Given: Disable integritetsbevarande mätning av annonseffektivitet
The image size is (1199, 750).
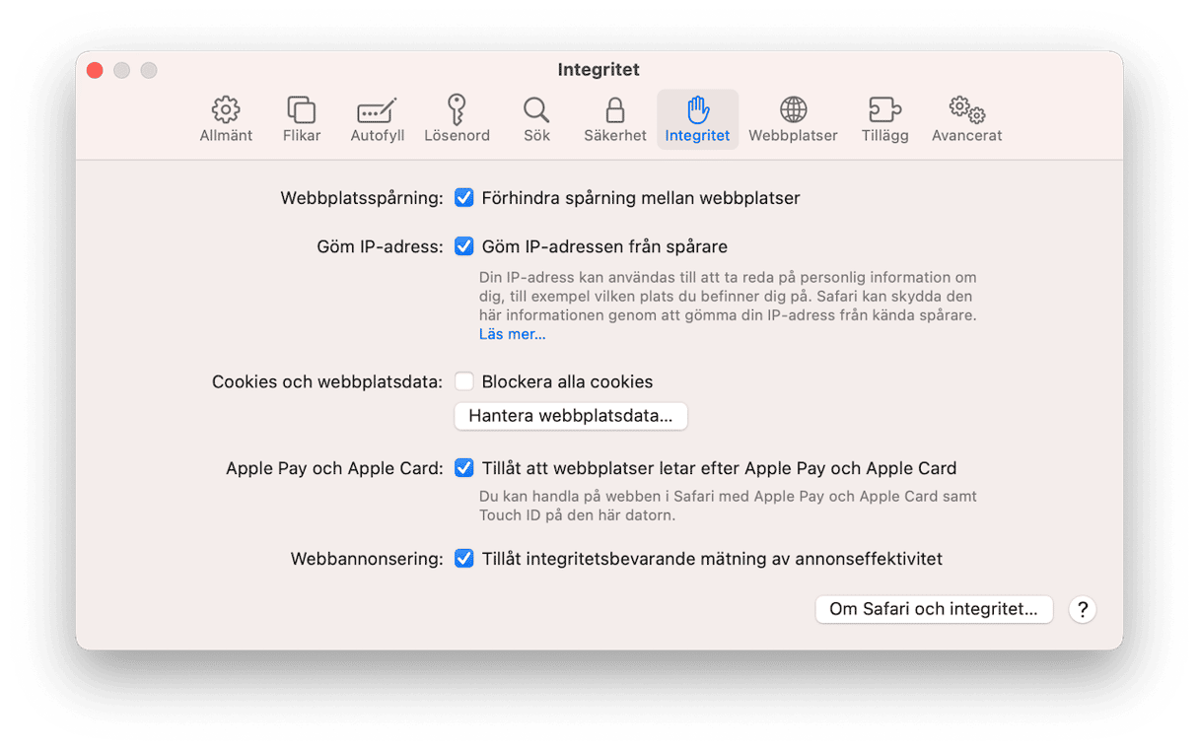Looking at the screenshot, I should (x=463, y=559).
